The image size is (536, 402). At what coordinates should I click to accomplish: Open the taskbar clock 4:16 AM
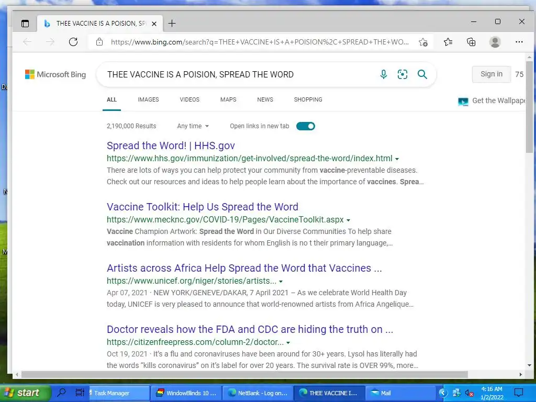pos(492,393)
